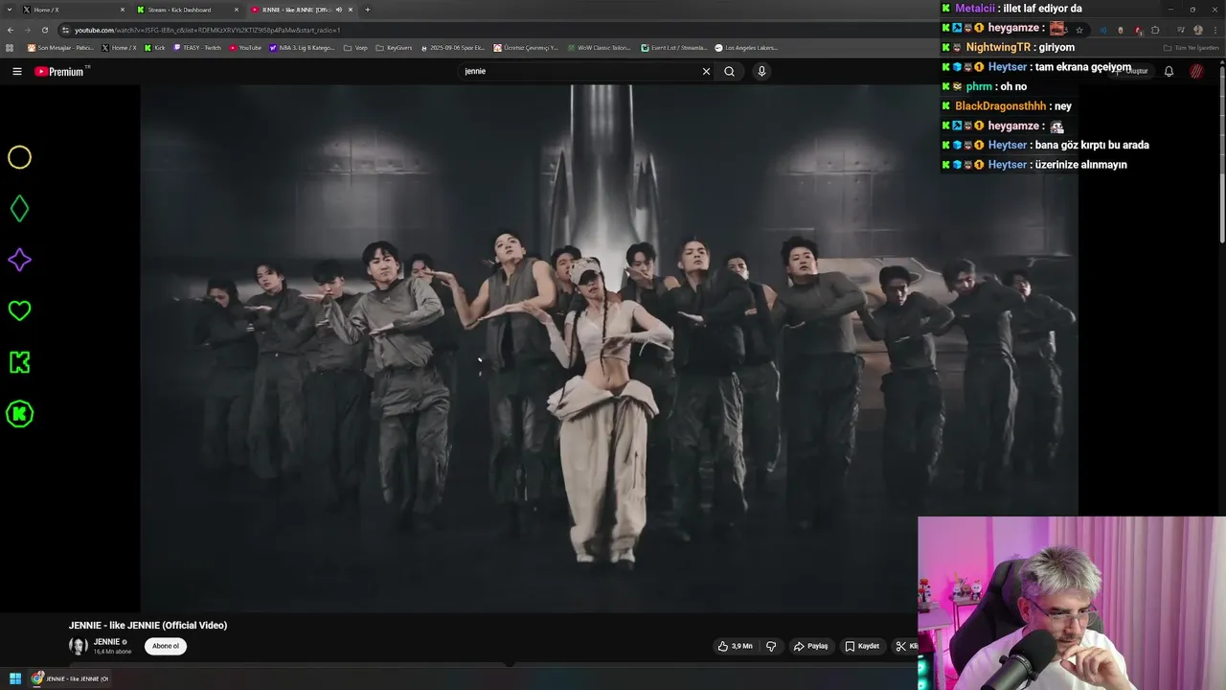Click the round green Kick K icon
Viewport: 1226px width, 690px height.
[19, 414]
